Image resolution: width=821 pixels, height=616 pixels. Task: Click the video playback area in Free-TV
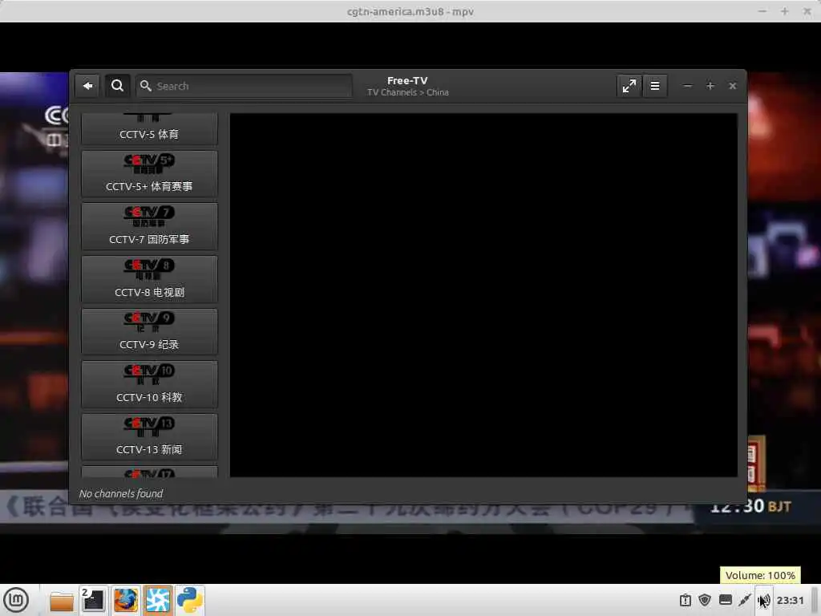(x=483, y=295)
